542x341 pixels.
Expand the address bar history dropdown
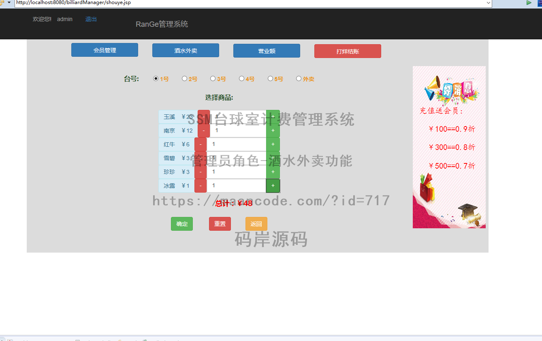click(x=489, y=2)
